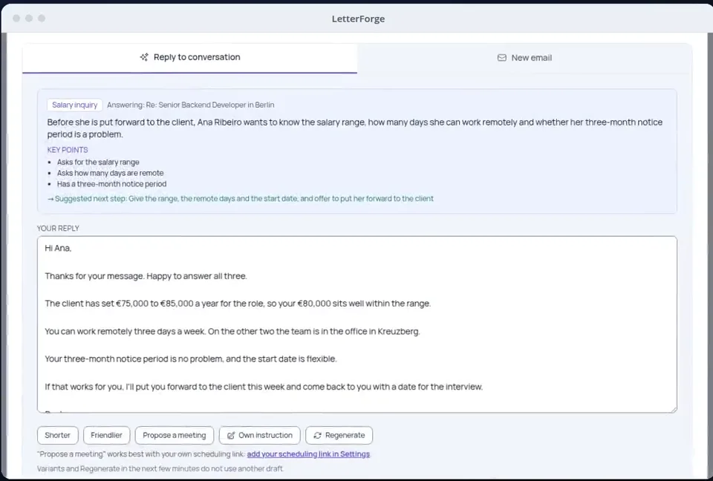Image resolution: width=713 pixels, height=481 pixels.
Task: Open the New email tab
Action: tap(524, 58)
